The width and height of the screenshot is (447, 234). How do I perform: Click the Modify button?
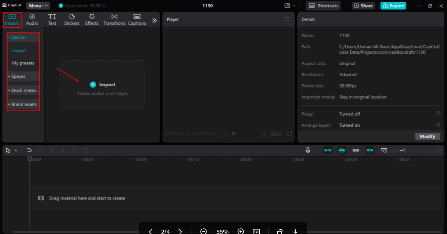click(x=427, y=136)
